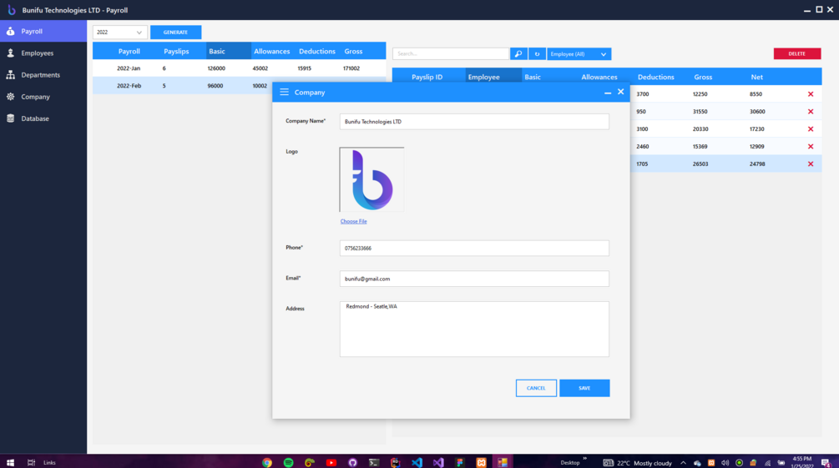Sort payroll table by Allowances column
Image resolution: width=839 pixels, height=468 pixels.
point(272,52)
